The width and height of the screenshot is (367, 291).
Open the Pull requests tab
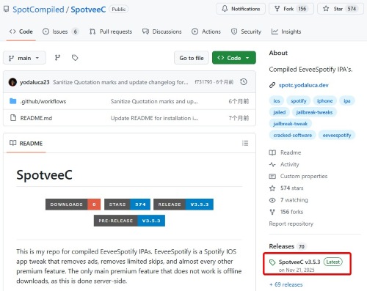pos(111,32)
